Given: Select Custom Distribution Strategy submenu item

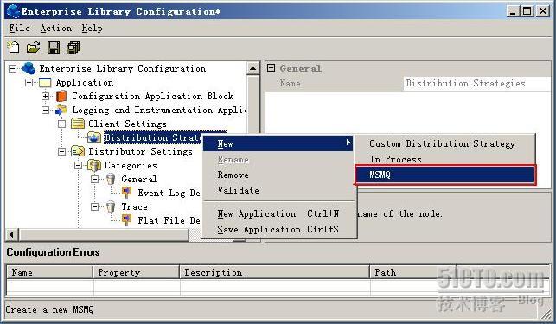Looking at the screenshot, I should [x=445, y=143].
